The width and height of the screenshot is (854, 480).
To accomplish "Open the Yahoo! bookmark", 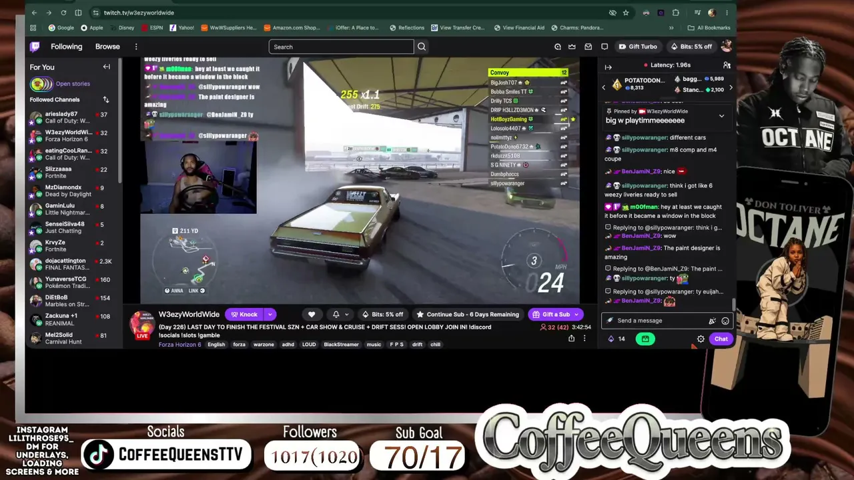I will pyautogui.click(x=182, y=28).
